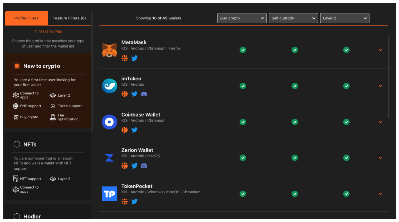Click the MetaMask fox logo
Image resolution: width=399 pixels, height=222 pixels.
(x=109, y=50)
